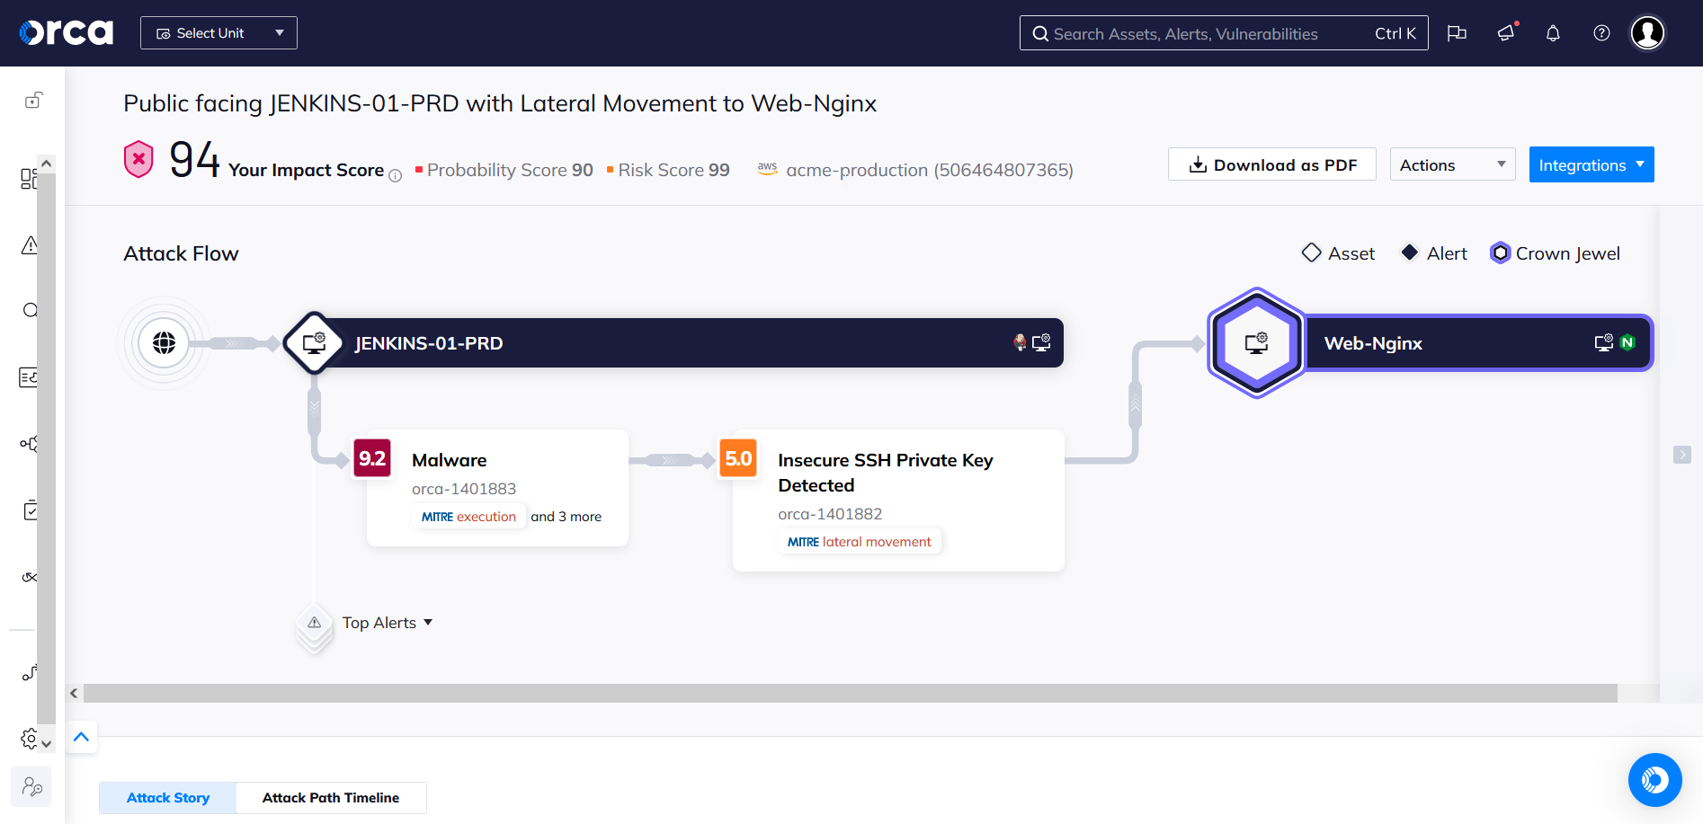Click the MITRE execution tag
This screenshot has height=824, width=1703.
(468, 517)
